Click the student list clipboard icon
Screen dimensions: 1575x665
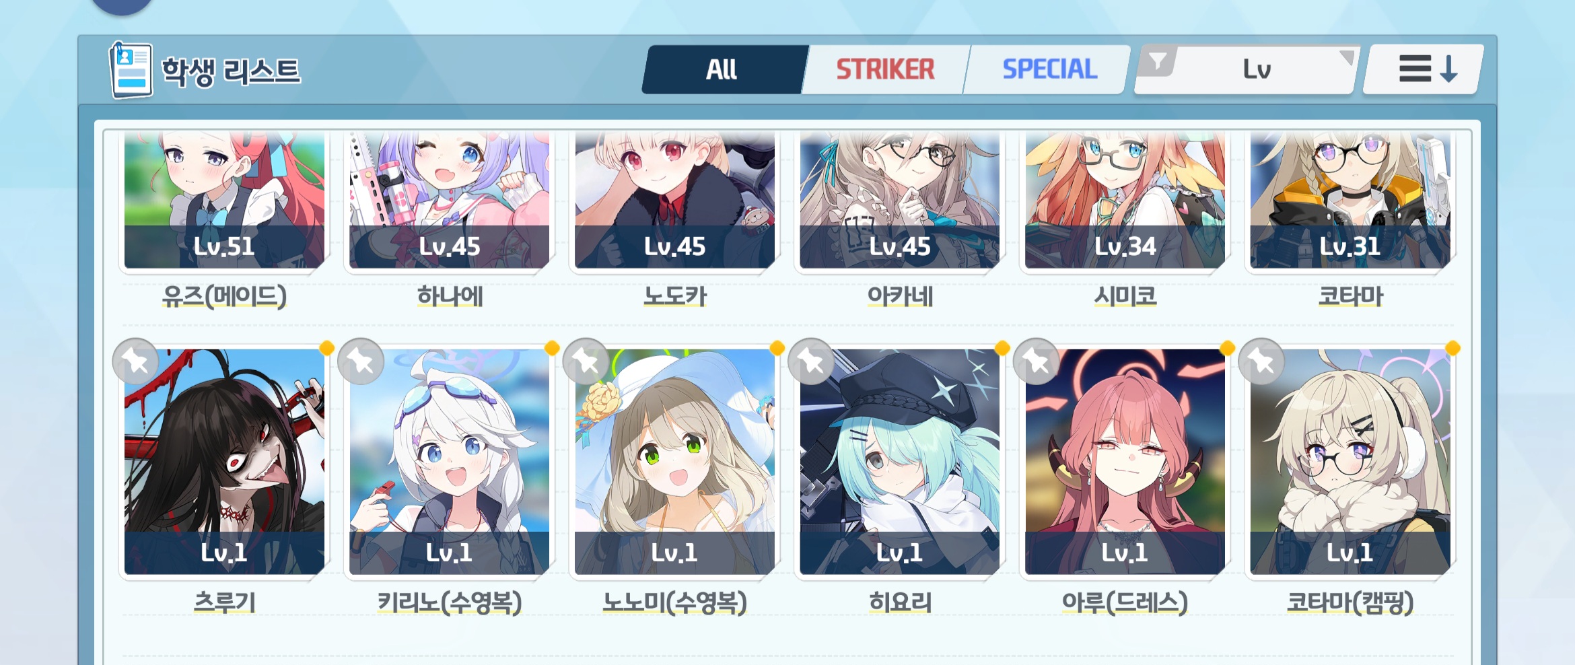click(131, 70)
